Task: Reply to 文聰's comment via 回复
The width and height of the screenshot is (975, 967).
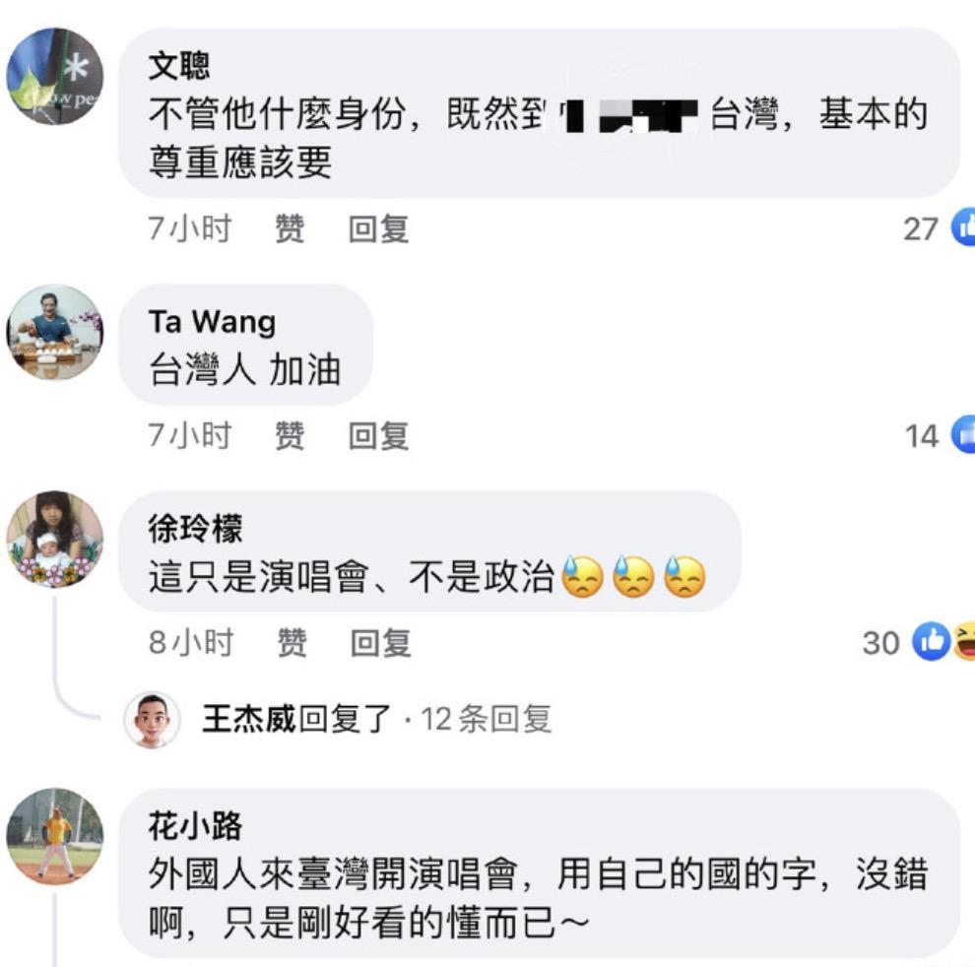Action: click(379, 228)
